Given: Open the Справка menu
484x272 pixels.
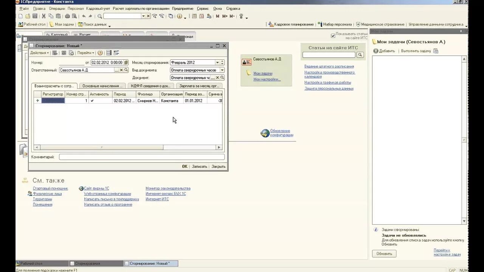Looking at the screenshot, I should pyautogui.click(x=233, y=8).
